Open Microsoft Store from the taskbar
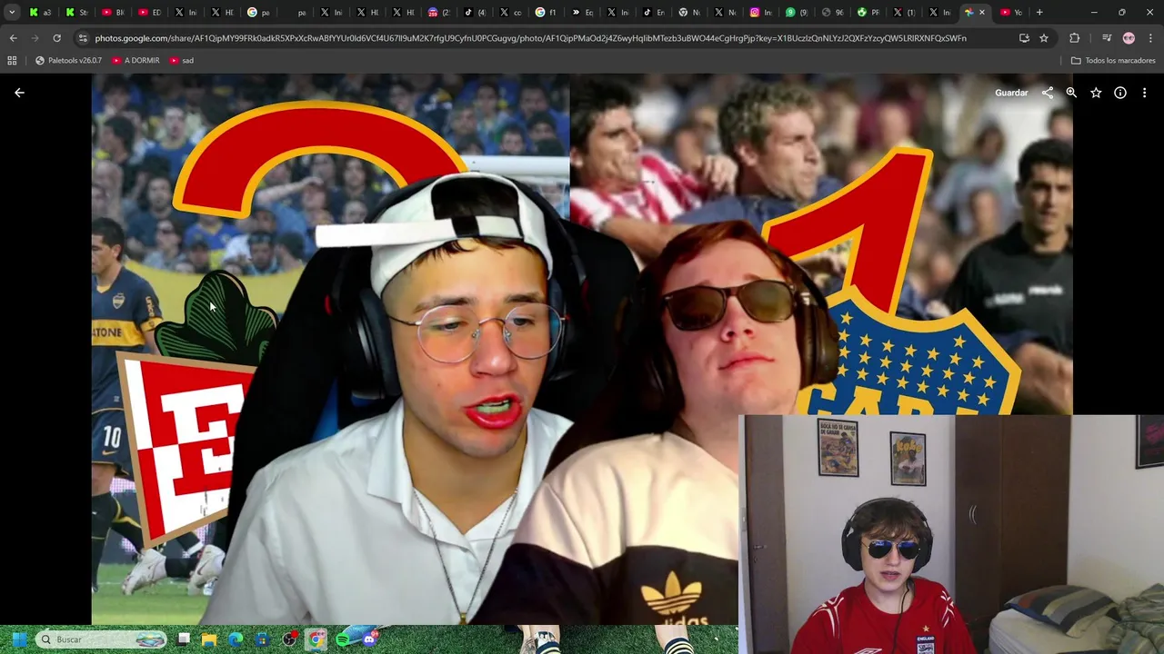Screen dimensions: 1164x654 tap(263, 639)
